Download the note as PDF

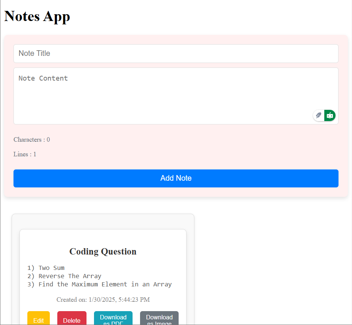coord(113,319)
